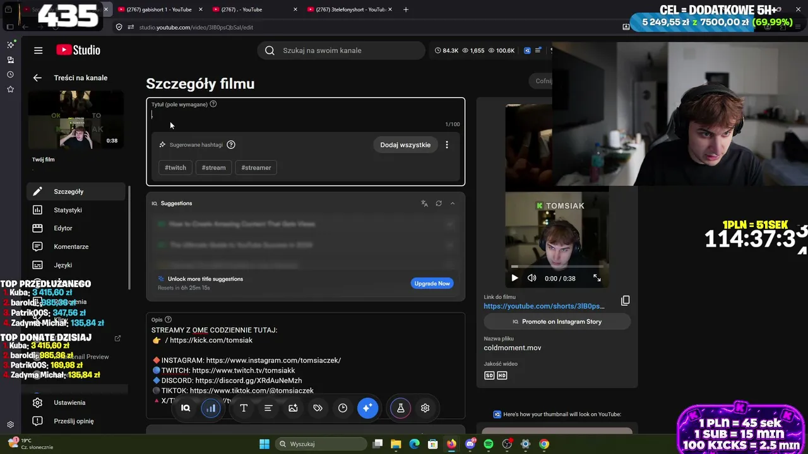Click the kick.com/tomsiak link in description
808x454 pixels.
click(211, 340)
